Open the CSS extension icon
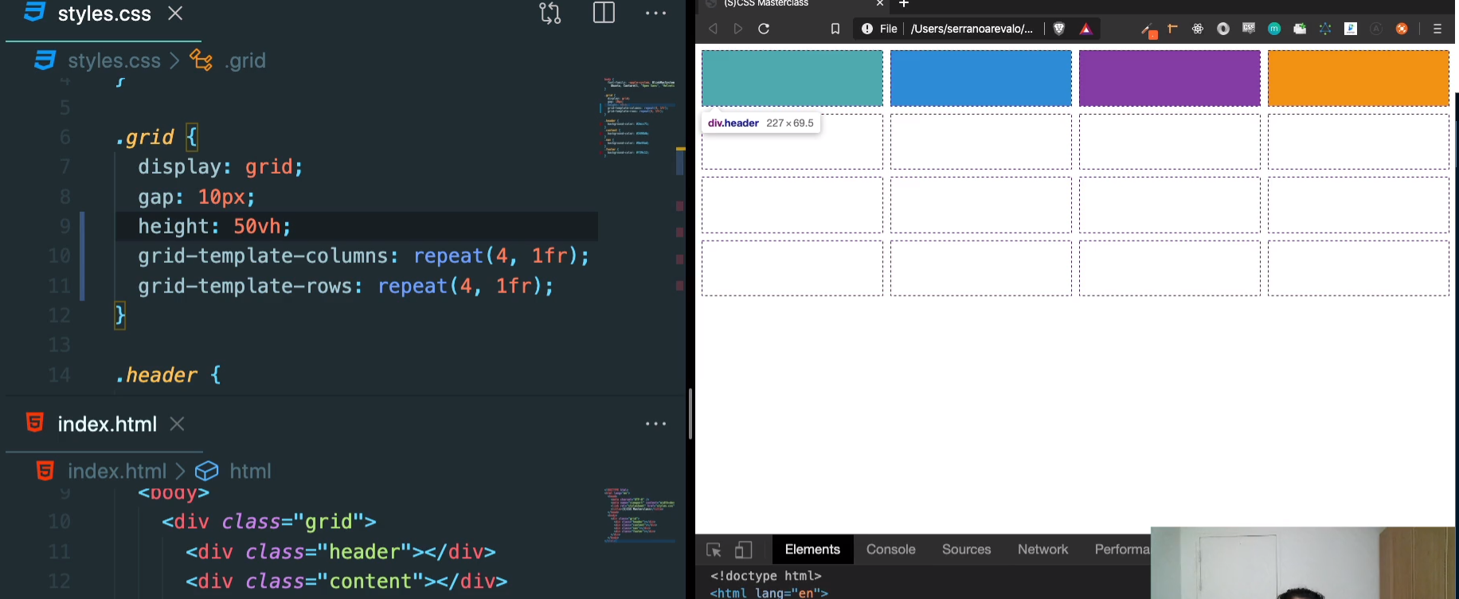This screenshot has height=599, width=1459. click(x=1249, y=29)
